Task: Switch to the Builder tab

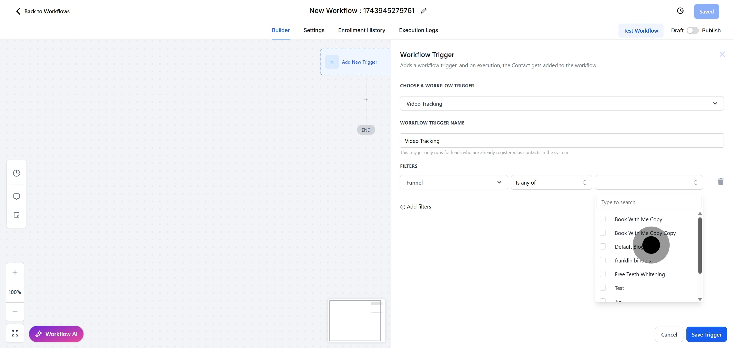Action: (280, 30)
